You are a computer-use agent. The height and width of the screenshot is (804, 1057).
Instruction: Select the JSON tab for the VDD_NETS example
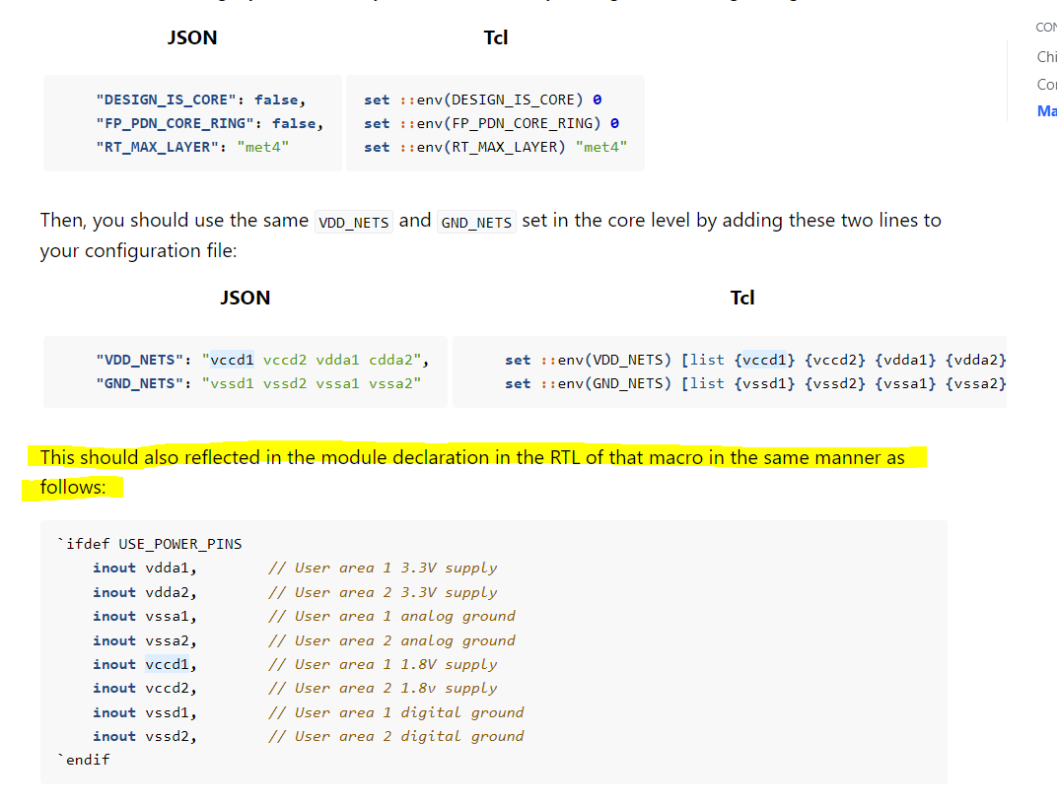pos(245,297)
